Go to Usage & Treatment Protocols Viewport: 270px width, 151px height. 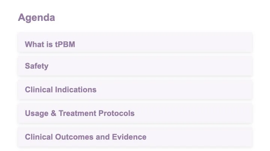point(135,113)
